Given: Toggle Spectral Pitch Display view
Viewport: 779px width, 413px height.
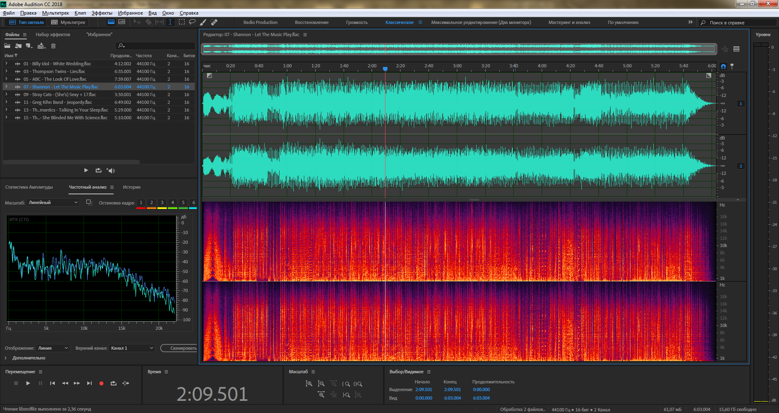Looking at the screenshot, I should 122,22.
